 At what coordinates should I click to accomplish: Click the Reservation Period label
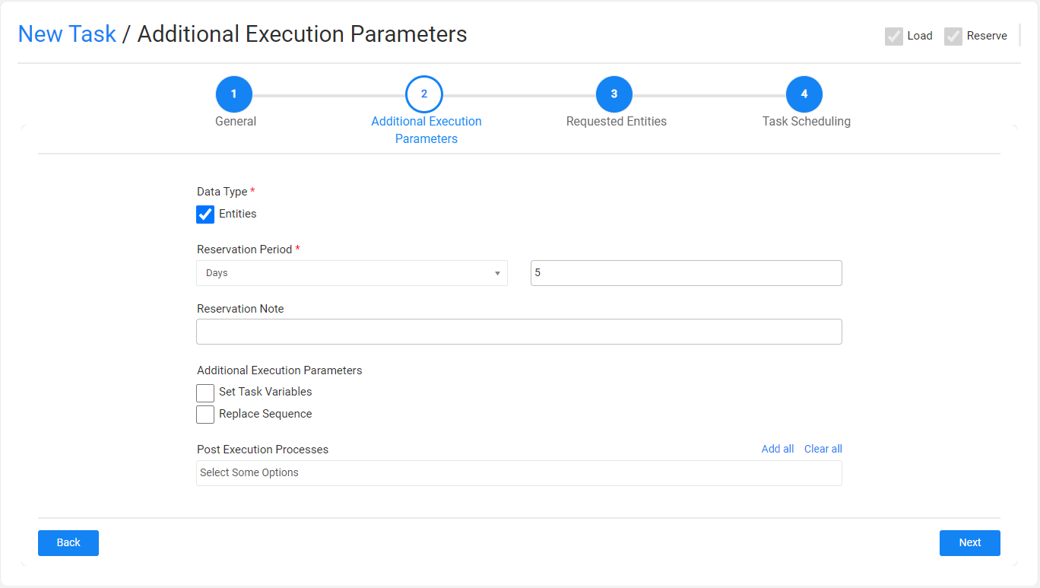coord(245,250)
